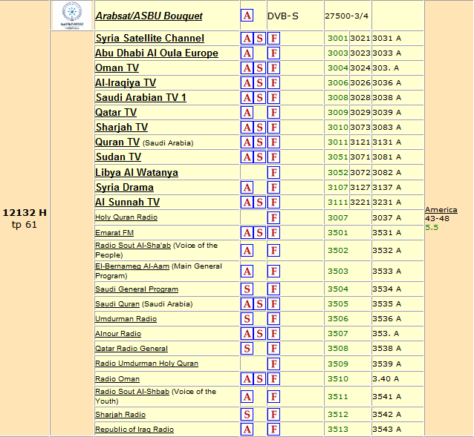Select the 12132 H frequency text
The height and width of the screenshot is (437, 474).
pyautogui.click(x=25, y=212)
